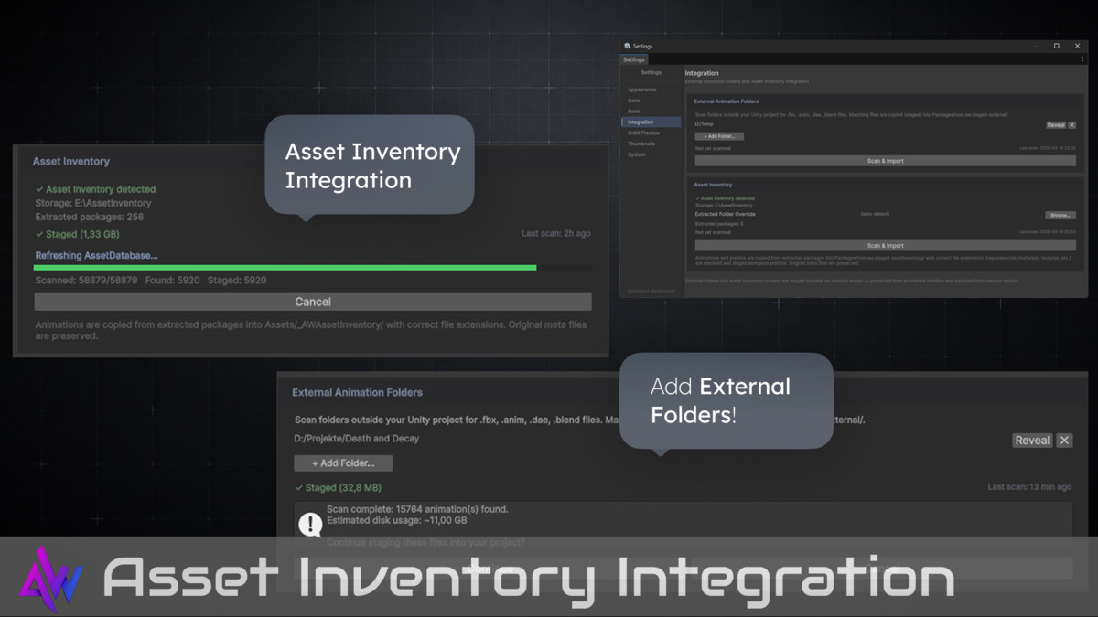The height and width of the screenshot is (617, 1098).
Task: Click the 'Staged: 5920' counter
Action: (x=237, y=281)
